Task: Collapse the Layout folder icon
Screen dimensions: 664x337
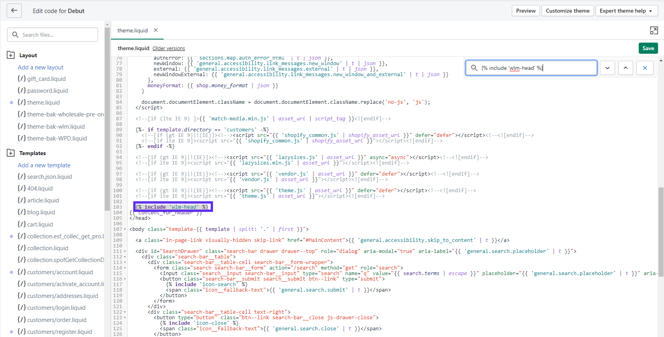Action: pyautogui.click(x=11, y=55)
